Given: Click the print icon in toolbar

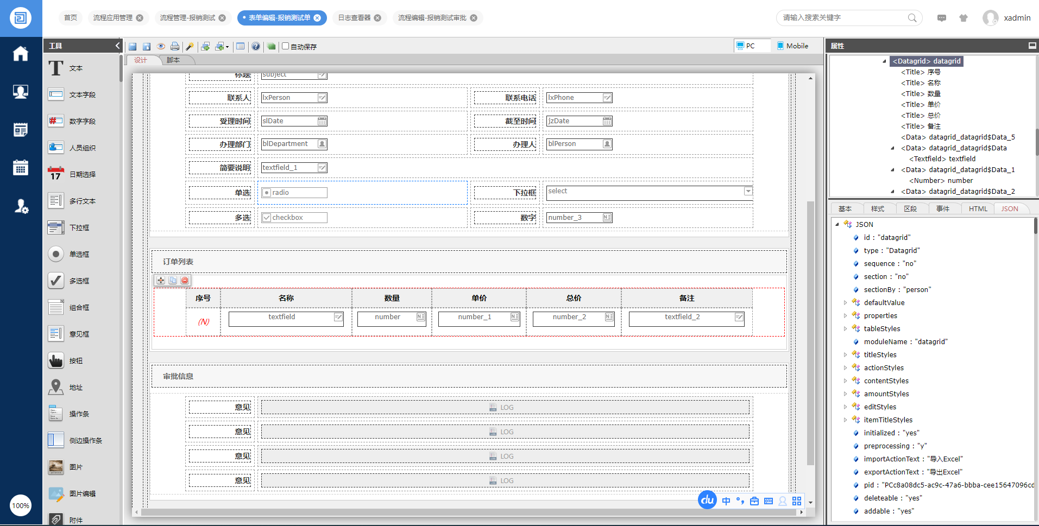Looking at the screenshot, I should pyautogui.click(x=175, y=47).
